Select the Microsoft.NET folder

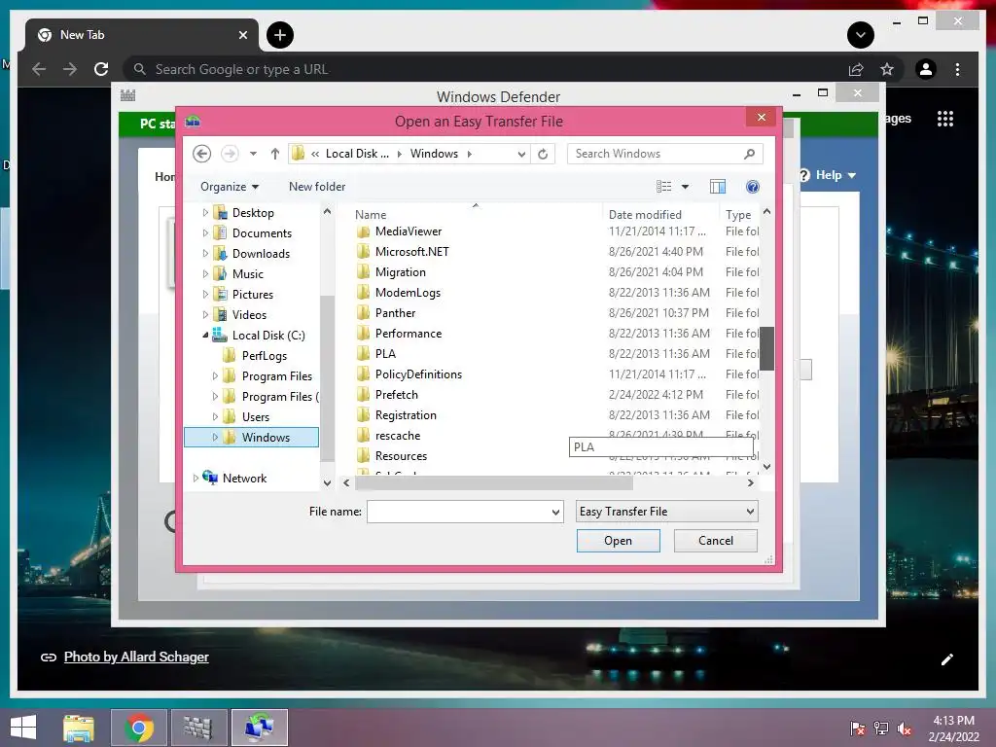(x=411, y=252)
